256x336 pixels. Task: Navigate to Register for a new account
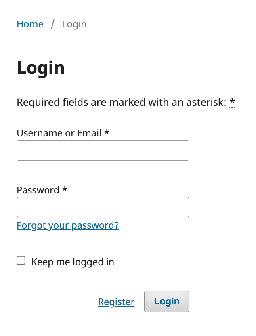click(116, 302)
